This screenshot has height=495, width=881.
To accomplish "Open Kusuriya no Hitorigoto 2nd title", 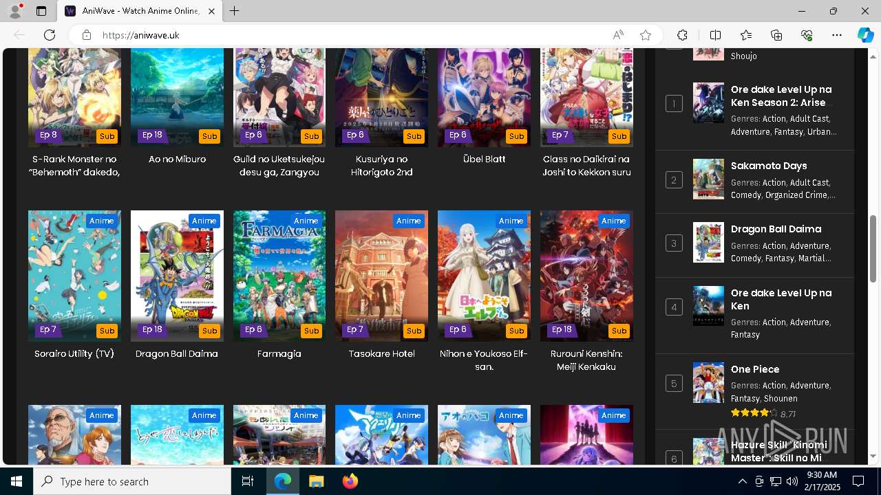I will click(x=381, y=166).
